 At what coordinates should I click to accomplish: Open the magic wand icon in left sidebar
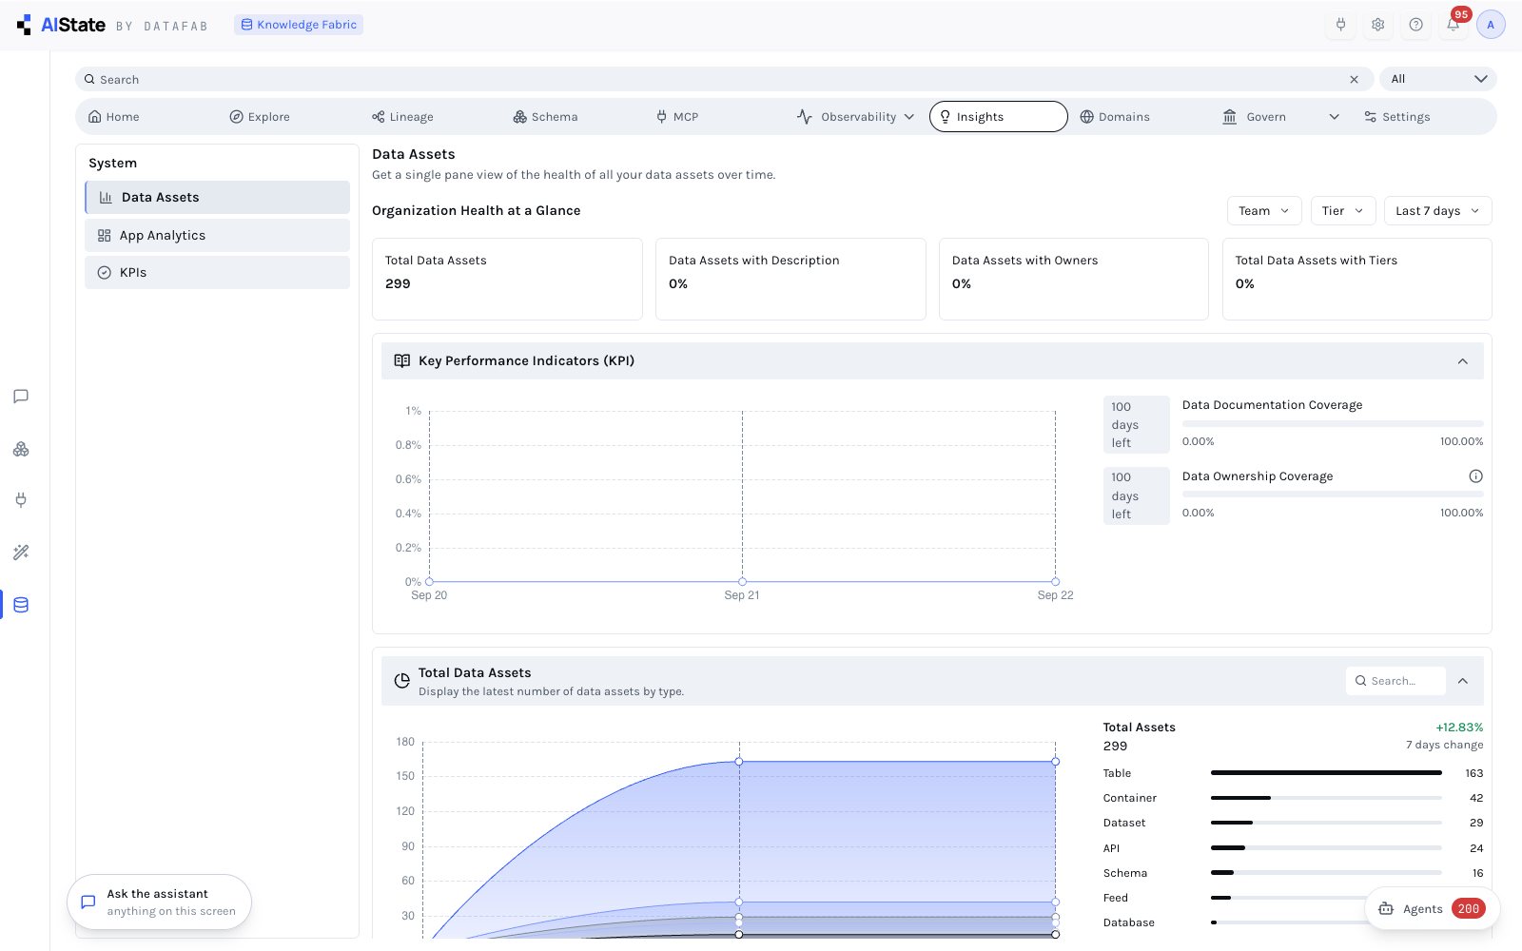(x=21, y=553)
